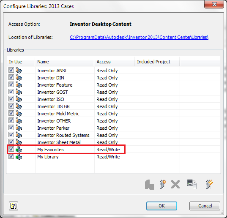The image size is (227, 218).
Task: Click the library icon beside Inventor ISO
Action: pos(19,99)
